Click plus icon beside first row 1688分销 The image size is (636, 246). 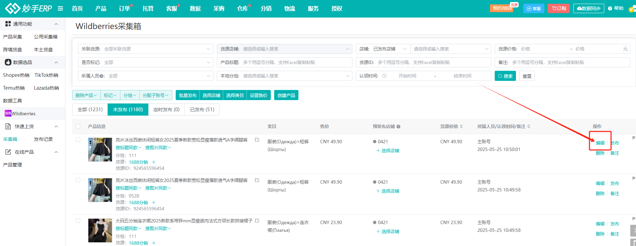coord(154,162)
